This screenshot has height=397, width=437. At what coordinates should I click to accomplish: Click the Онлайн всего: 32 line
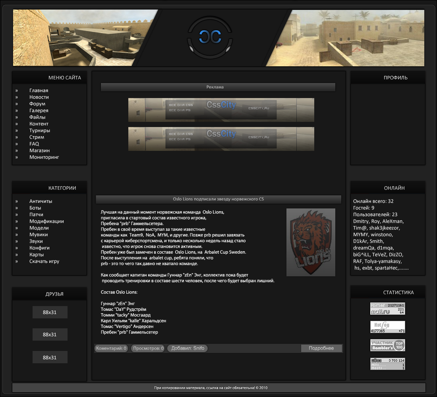point(373,201)
